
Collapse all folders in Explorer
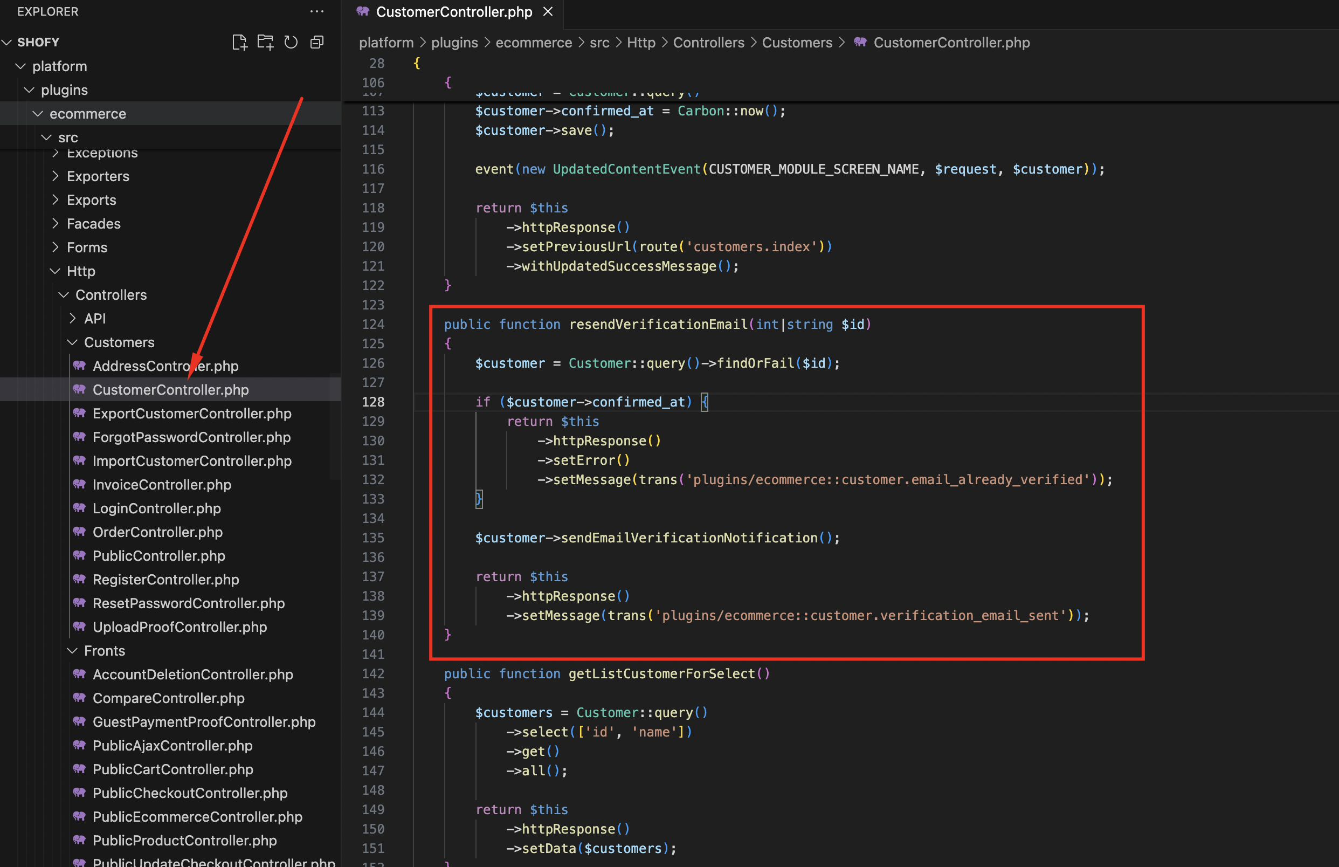pos(317,42)
